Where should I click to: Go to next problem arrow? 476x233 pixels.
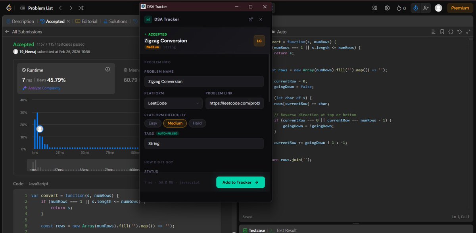click(x=71, y=8)
